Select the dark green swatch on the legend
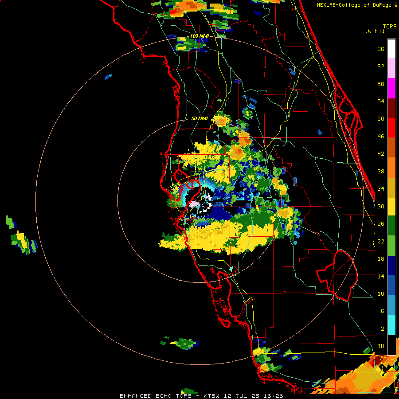This screenshot has height=399, width=399. [391, 226]
